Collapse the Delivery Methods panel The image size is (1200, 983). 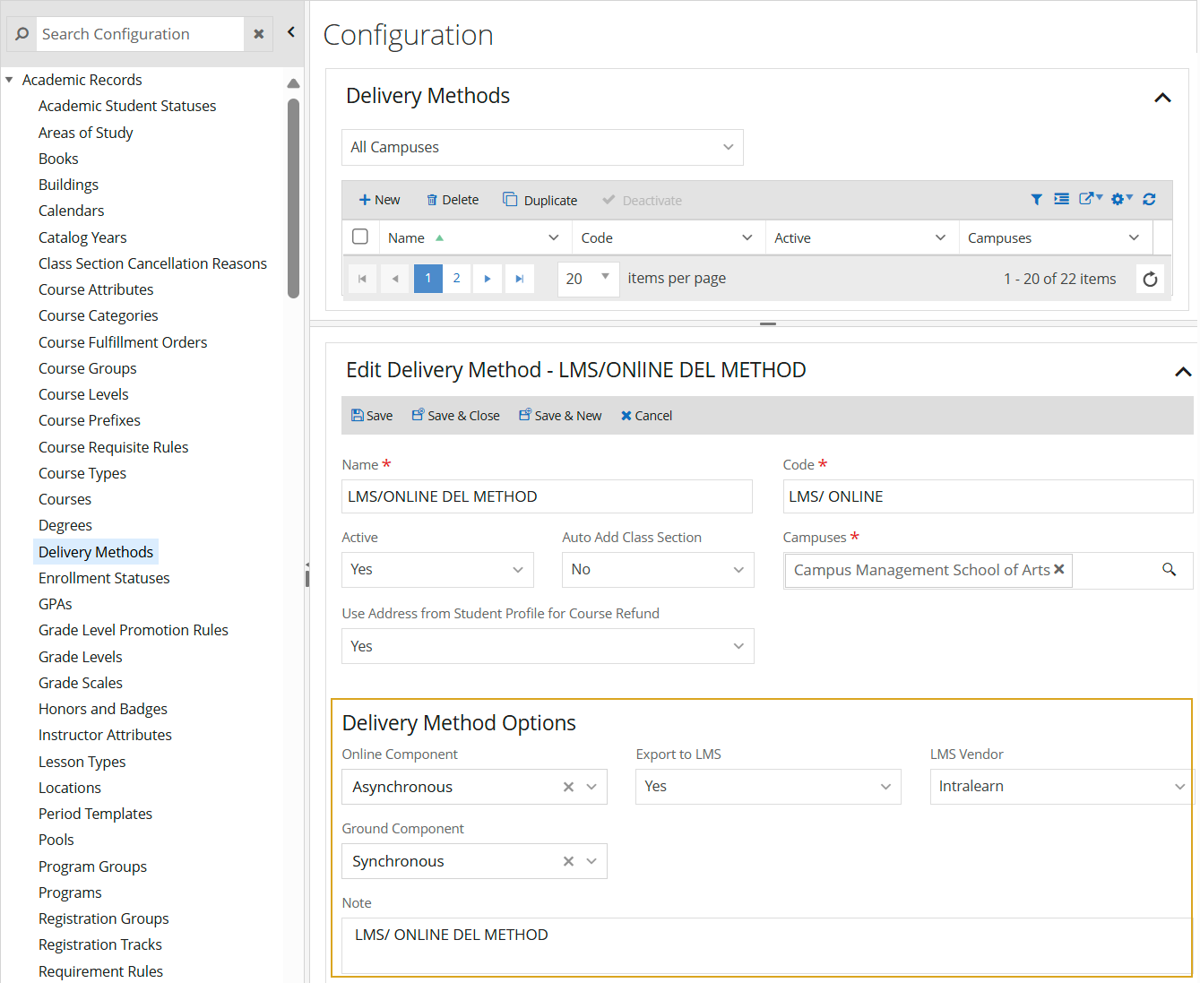[1162, 98]
